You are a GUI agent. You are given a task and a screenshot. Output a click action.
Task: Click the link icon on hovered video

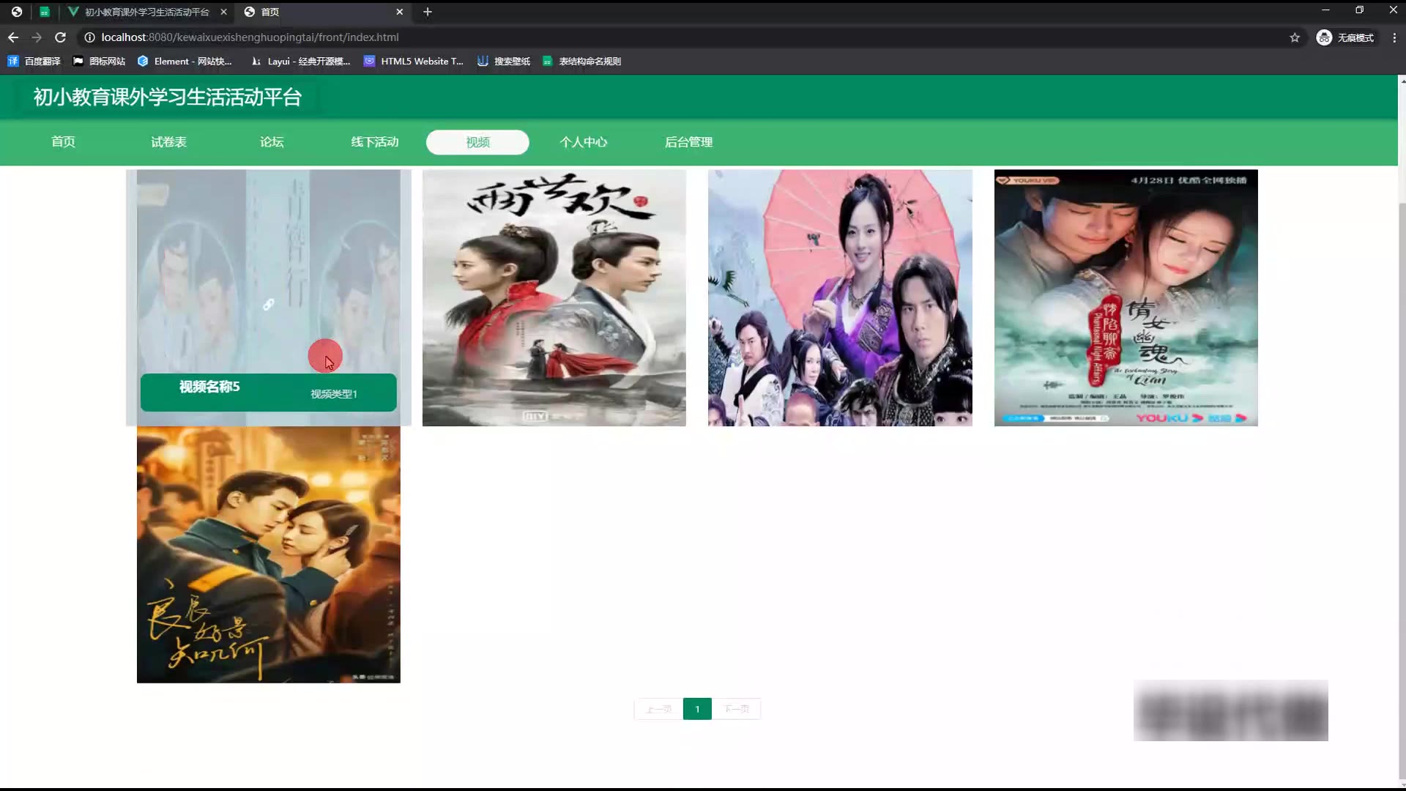tap(269, 305)
